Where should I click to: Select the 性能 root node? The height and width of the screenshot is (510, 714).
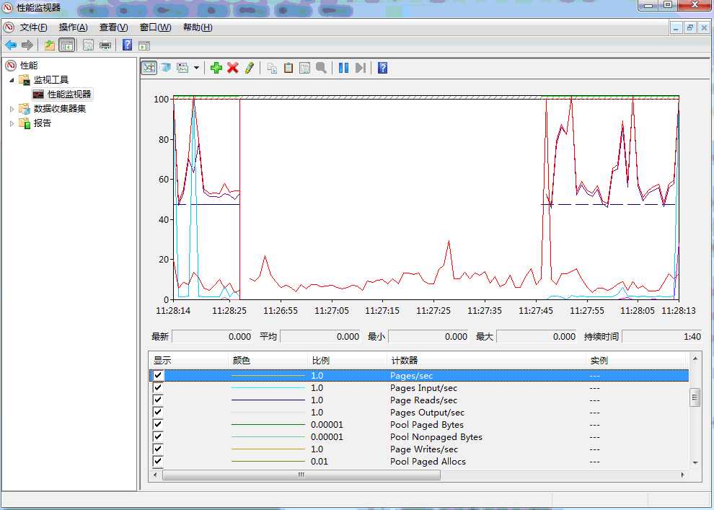click(x=29, y=66)
